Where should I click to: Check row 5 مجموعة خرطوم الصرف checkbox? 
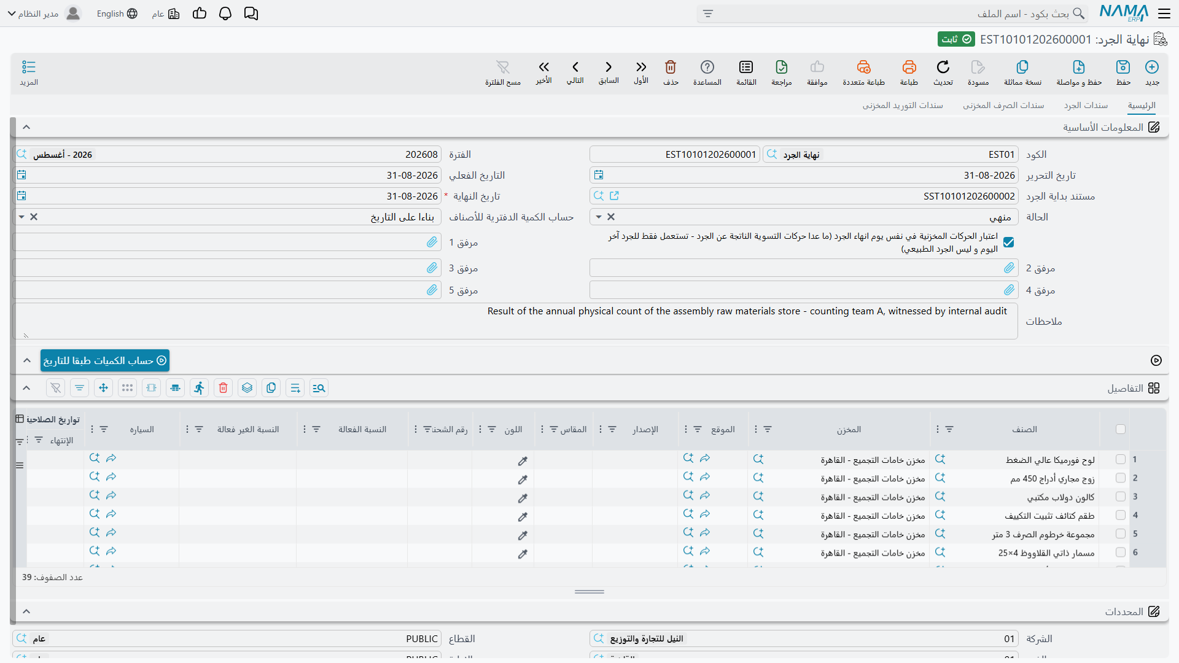coord(1121,534)
